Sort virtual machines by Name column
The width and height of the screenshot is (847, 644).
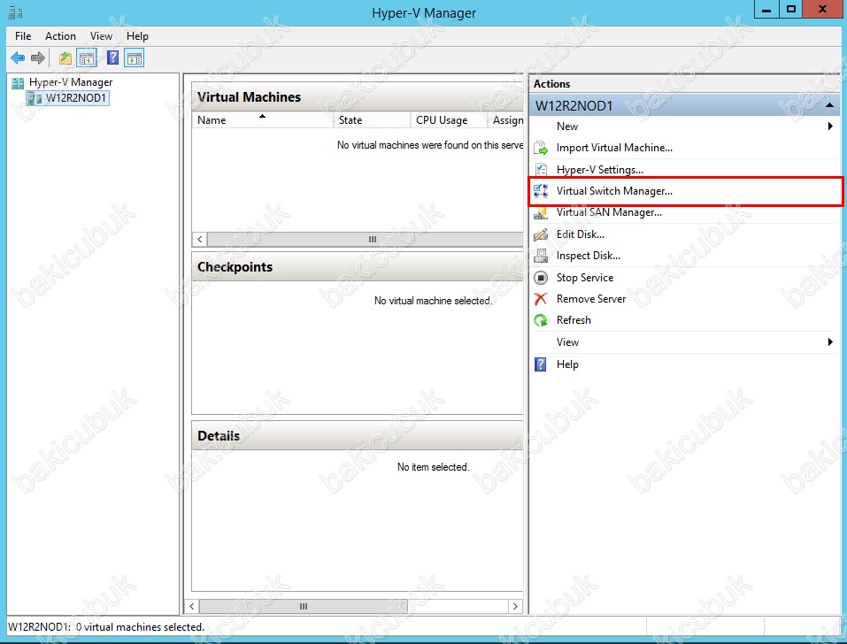tap(263, 119)
